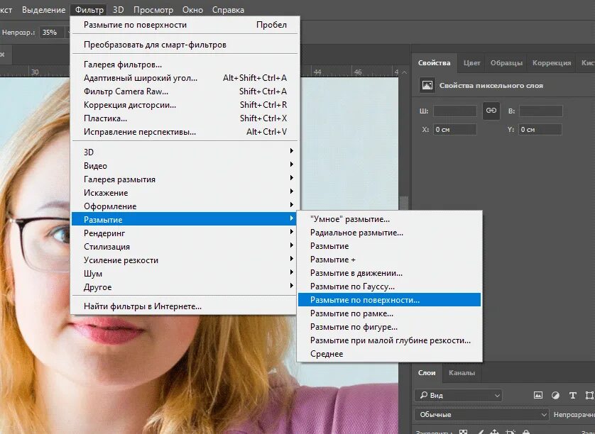Toggle the type layers filter icon
The width and height of the screenshot is (595, 434).
572,395
